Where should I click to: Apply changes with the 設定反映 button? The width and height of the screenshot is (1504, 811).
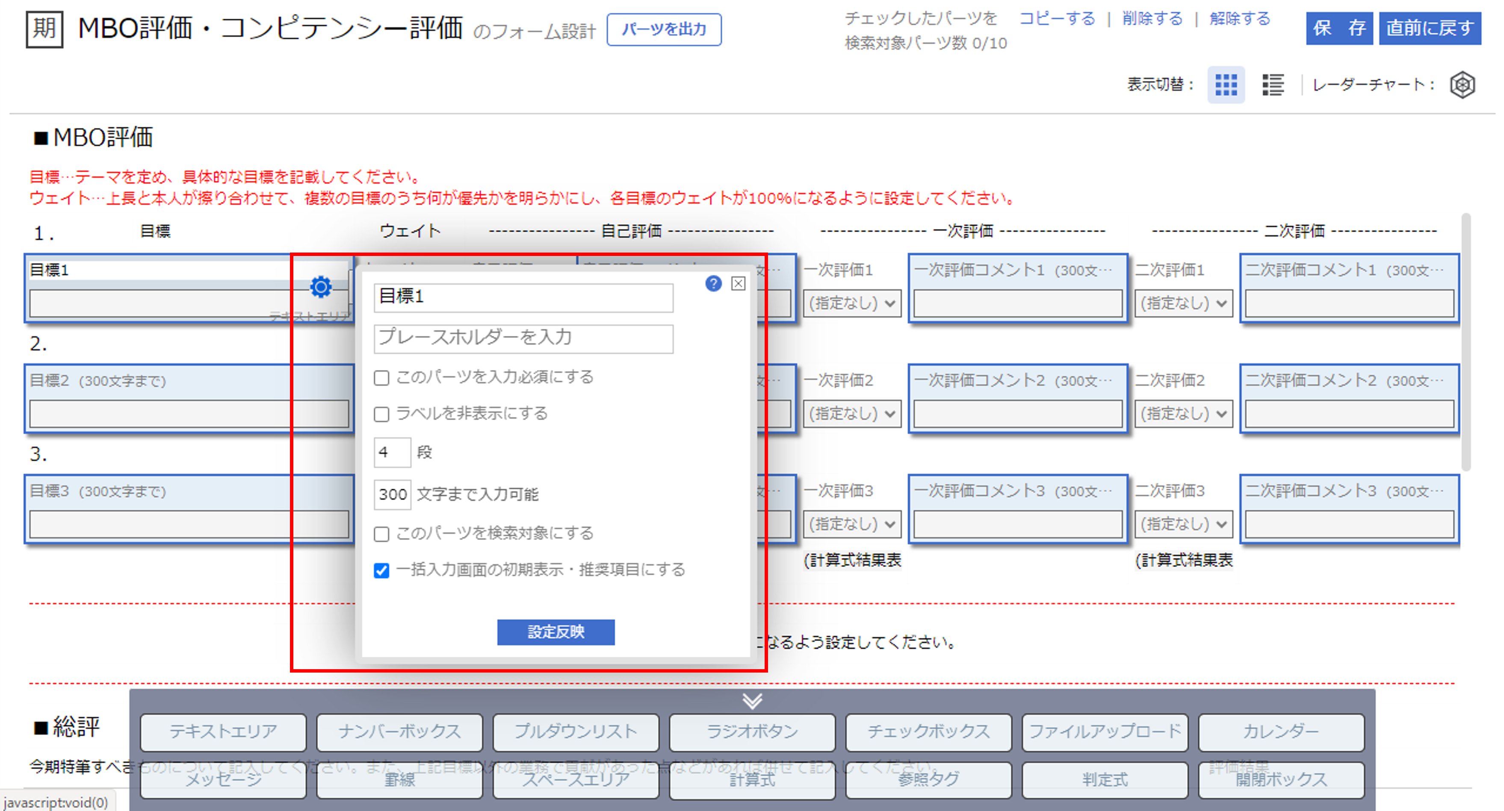555,632
